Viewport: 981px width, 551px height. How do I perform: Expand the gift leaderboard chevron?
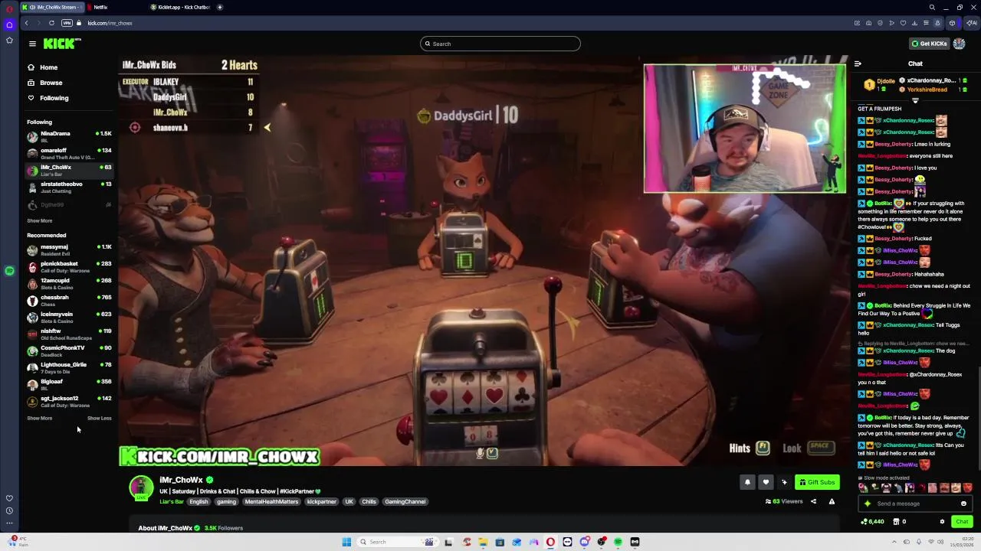point(915,100)
